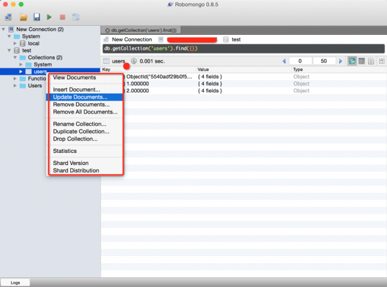Maximize the results pane icon
The height and width of the screenshot is (287, 387).
382,61
